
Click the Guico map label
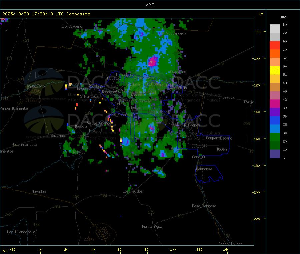(x=203, y=94)
